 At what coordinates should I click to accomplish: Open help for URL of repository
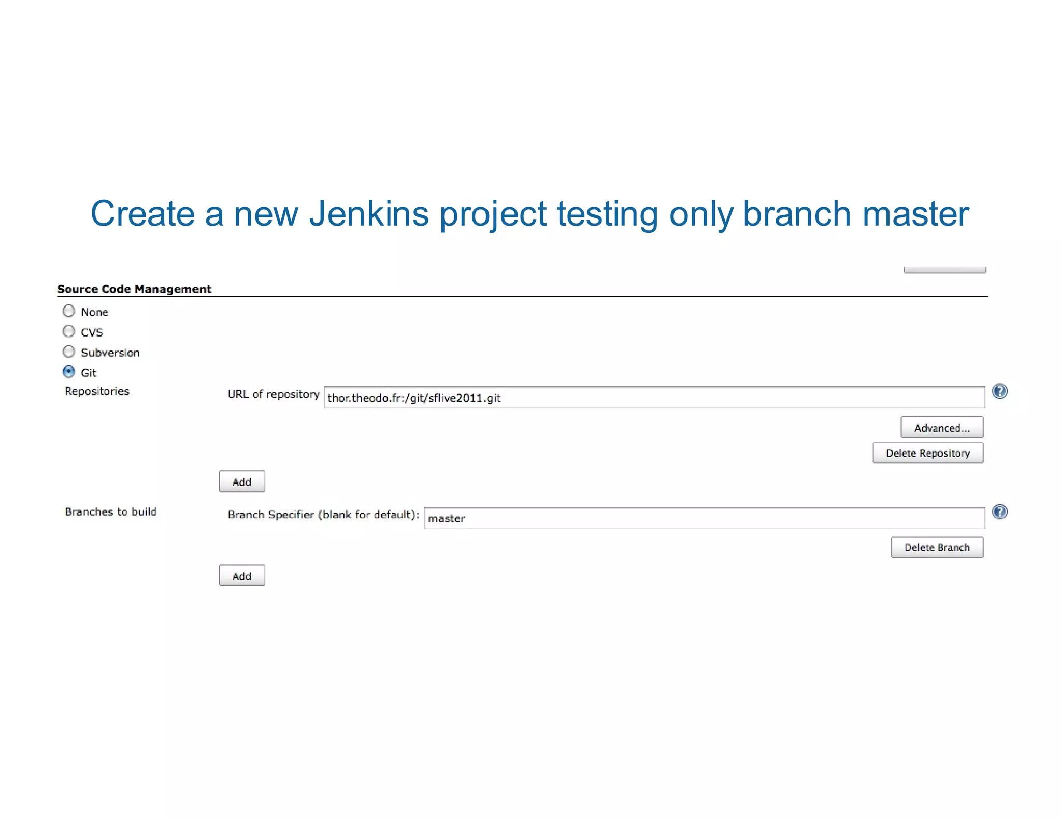click(1000, 391)
